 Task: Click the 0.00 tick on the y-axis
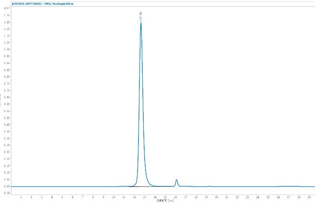click(7, 186)
